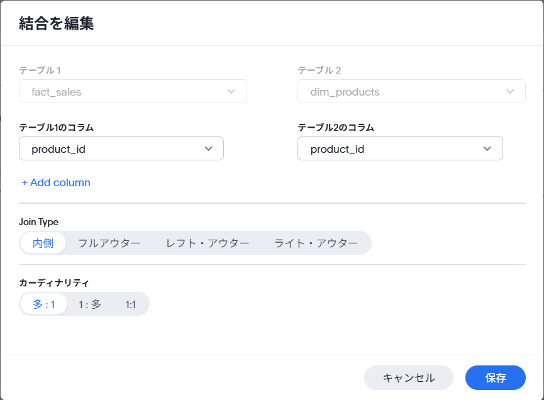The height and width of the screenshot is (400, 544).
Task: Click the fact_sales dropdown chevron icon
Action: point(231,92)
